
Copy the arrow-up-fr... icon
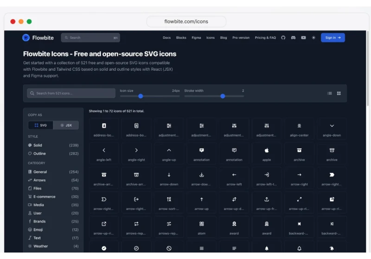coord(267,203)
